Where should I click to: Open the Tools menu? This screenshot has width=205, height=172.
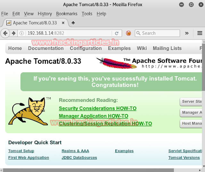click(87, 14)
